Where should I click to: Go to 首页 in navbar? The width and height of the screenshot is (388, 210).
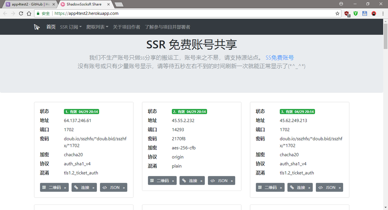coord(51,27)
